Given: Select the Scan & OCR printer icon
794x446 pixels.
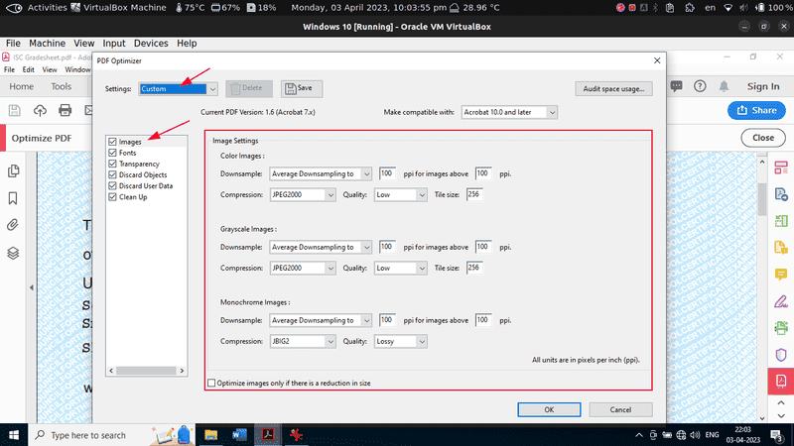Looking at the screenshot, I should (x=781, y=328).
